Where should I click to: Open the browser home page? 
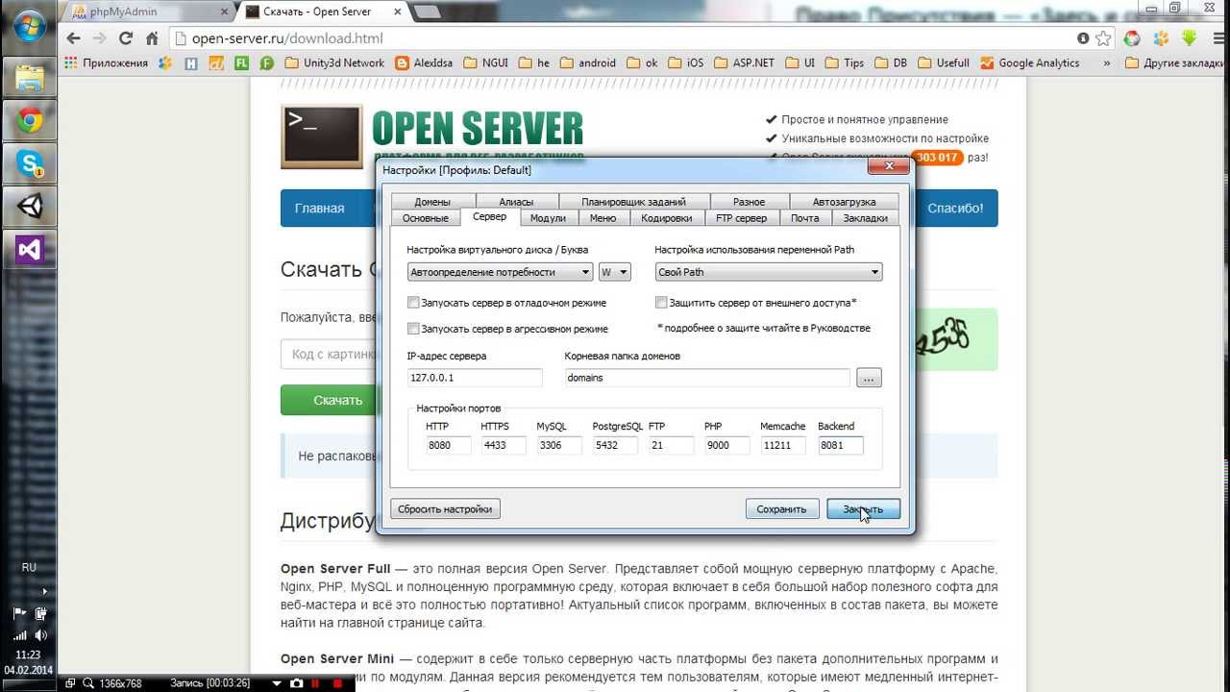tap(151, 38)
